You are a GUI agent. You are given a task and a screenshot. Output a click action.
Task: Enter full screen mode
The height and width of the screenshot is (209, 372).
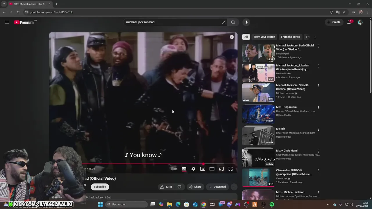[x=230, y=169]
